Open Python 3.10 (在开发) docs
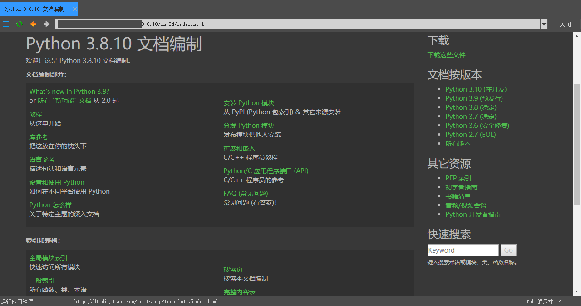This screenshot has width=581, height=306. point(475,89)
